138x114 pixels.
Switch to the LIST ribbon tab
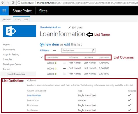click(x=26, y=19)
